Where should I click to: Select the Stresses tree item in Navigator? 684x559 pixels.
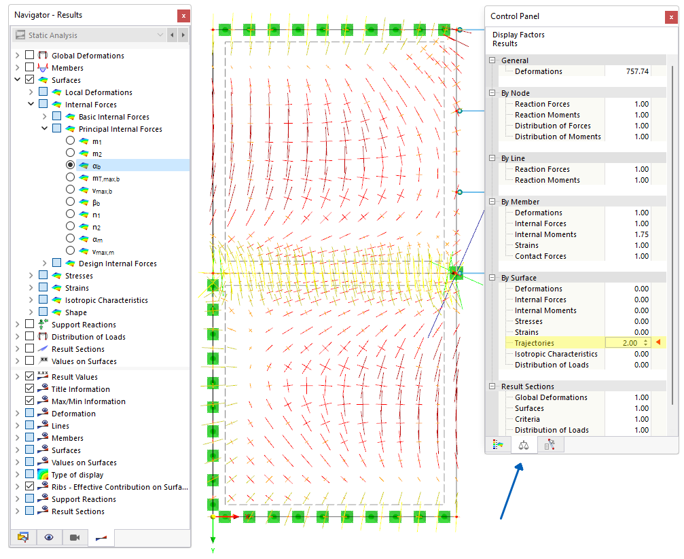(79, 276)
